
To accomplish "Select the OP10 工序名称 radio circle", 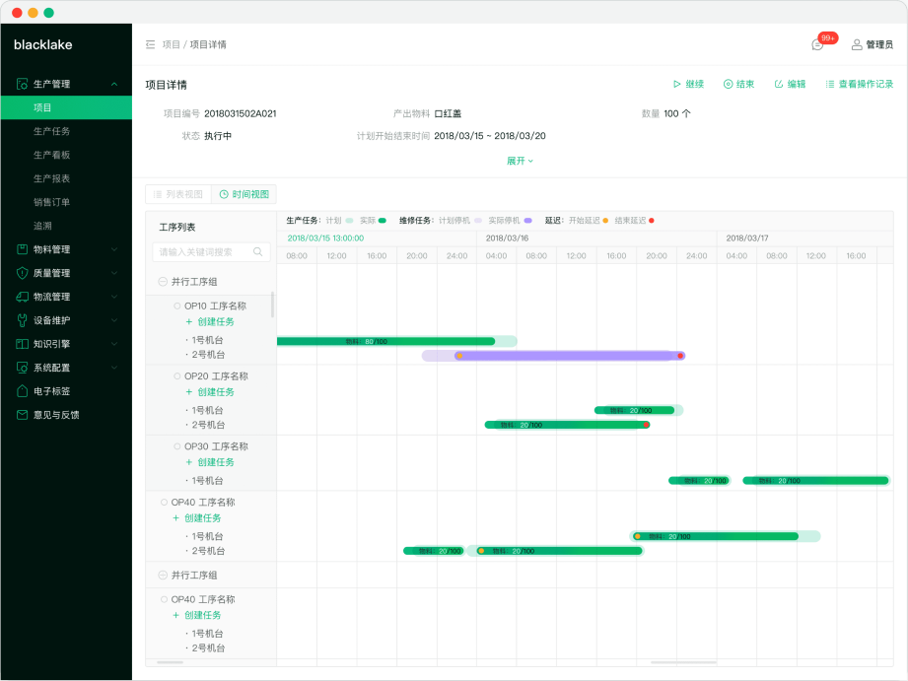I will [x=177, y=306].
